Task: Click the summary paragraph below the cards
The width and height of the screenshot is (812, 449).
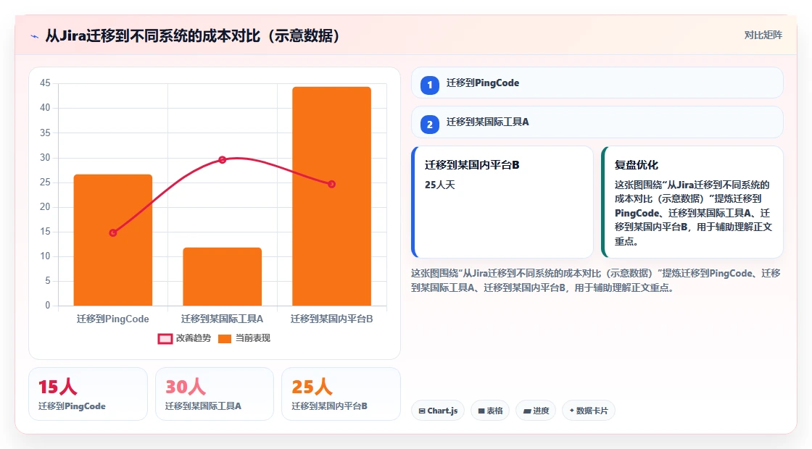Action: [x=595, y=280]
